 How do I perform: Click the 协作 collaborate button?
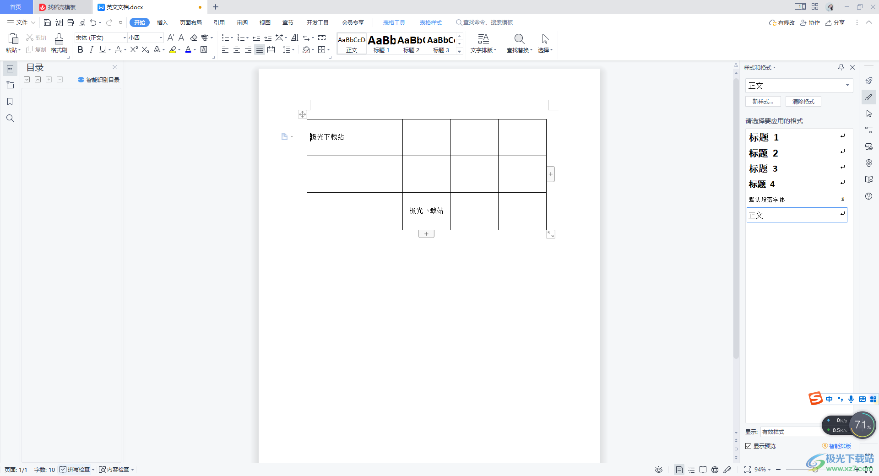810,22
